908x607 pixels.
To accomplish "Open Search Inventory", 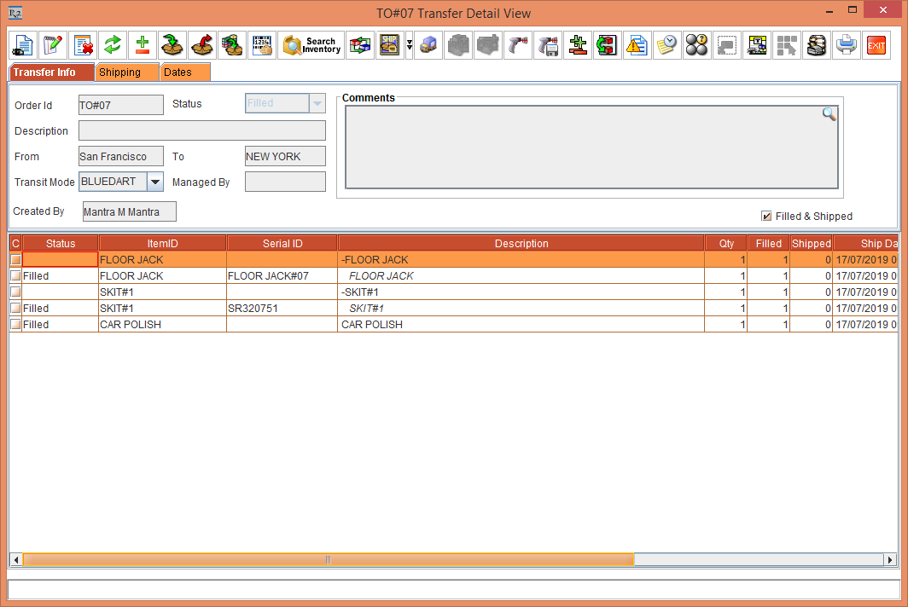I will tap(311, 45).
